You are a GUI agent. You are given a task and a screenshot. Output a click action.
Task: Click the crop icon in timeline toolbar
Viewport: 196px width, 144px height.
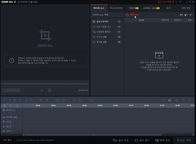[x=47, y=100]
